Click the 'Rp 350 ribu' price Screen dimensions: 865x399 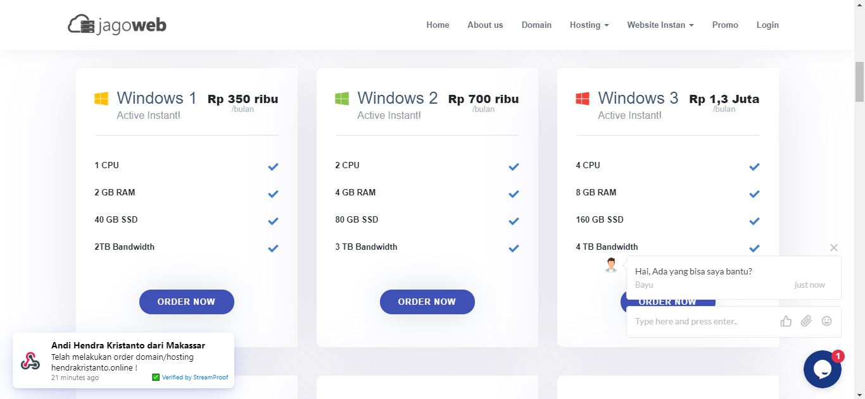[x=243, y=99]
